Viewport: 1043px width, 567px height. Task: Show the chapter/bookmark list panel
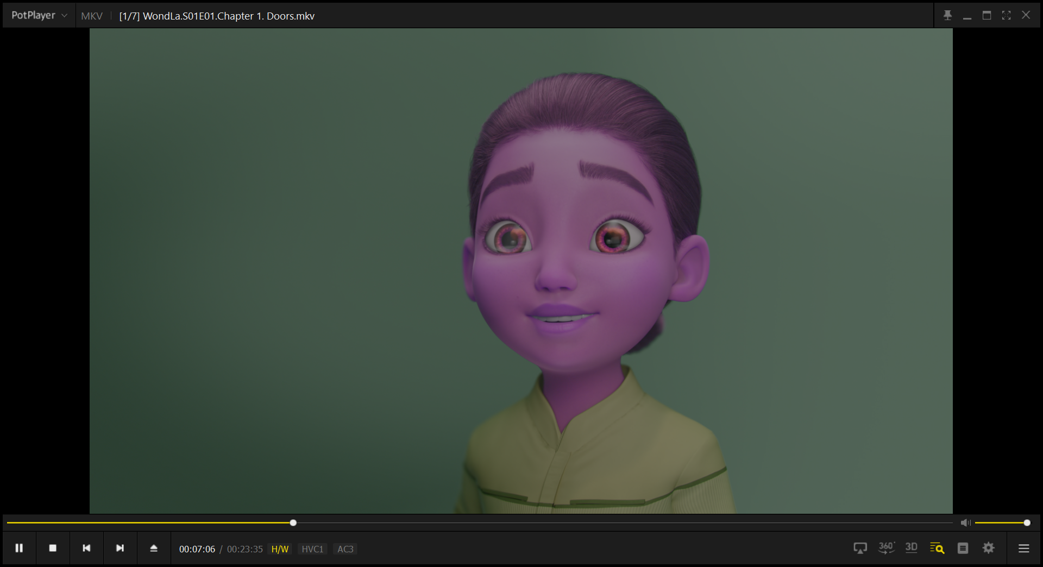[x=963, y=548]
